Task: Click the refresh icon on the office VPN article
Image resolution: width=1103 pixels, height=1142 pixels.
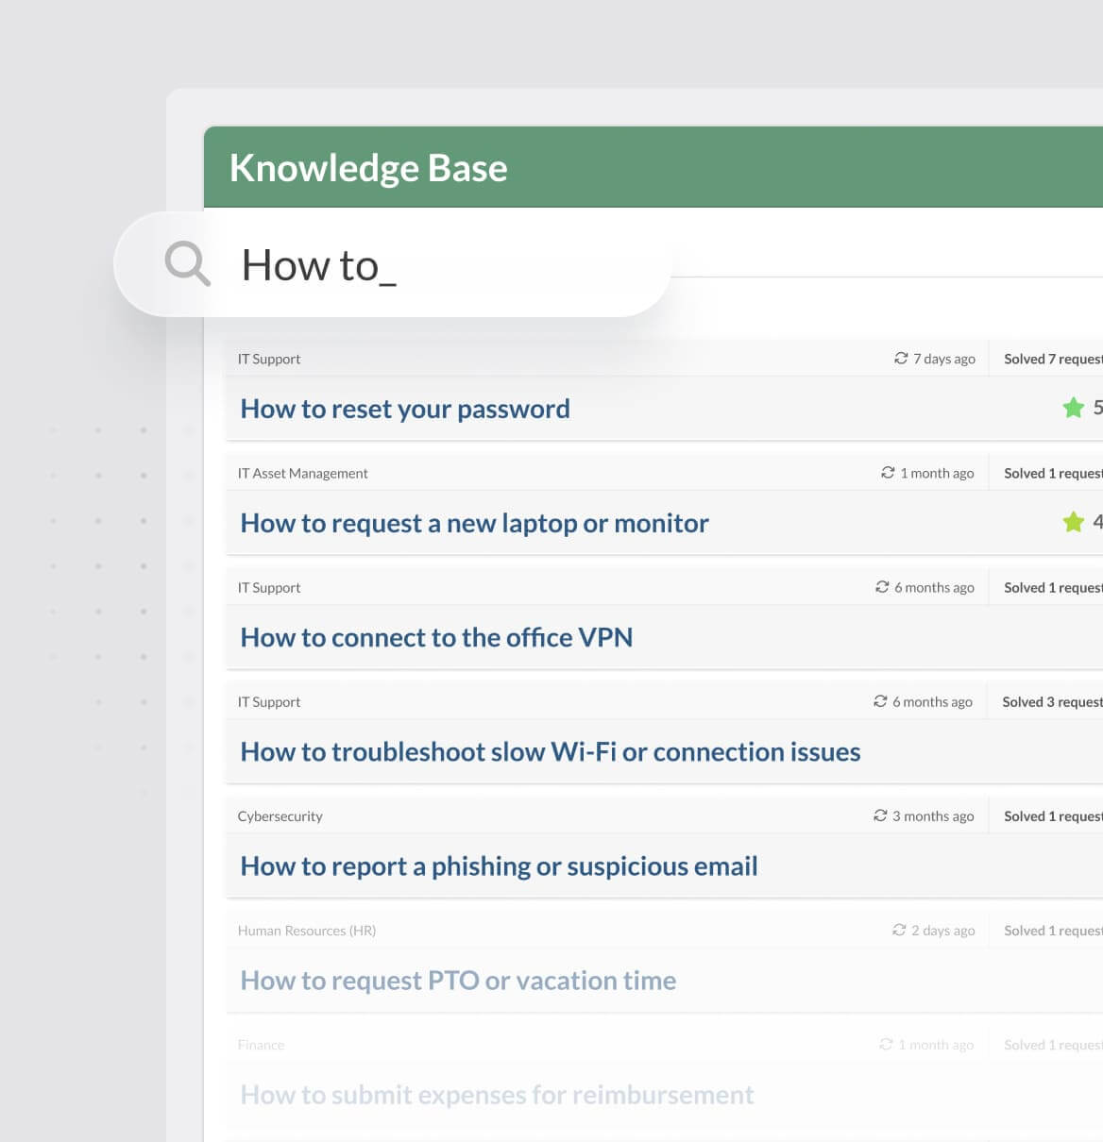Action: point(881,587)
